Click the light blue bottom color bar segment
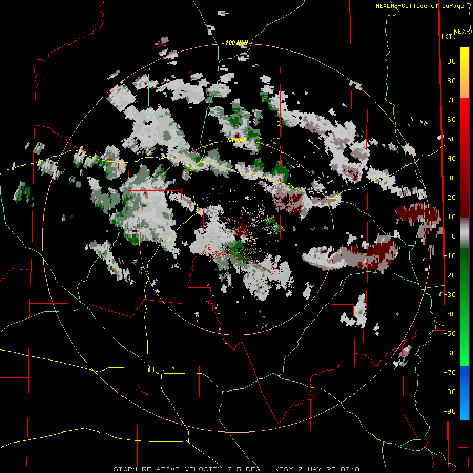The height and width of the screenshot is (473, 473). point(464,410)
